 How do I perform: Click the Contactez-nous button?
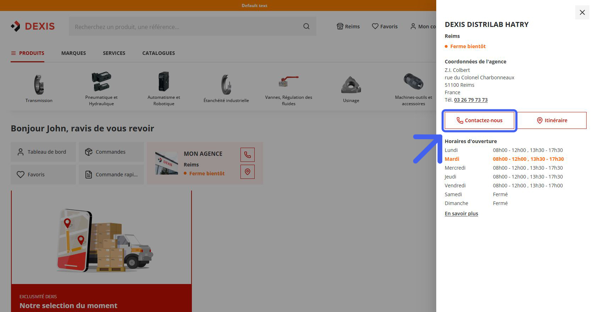[x=479, y=120]
